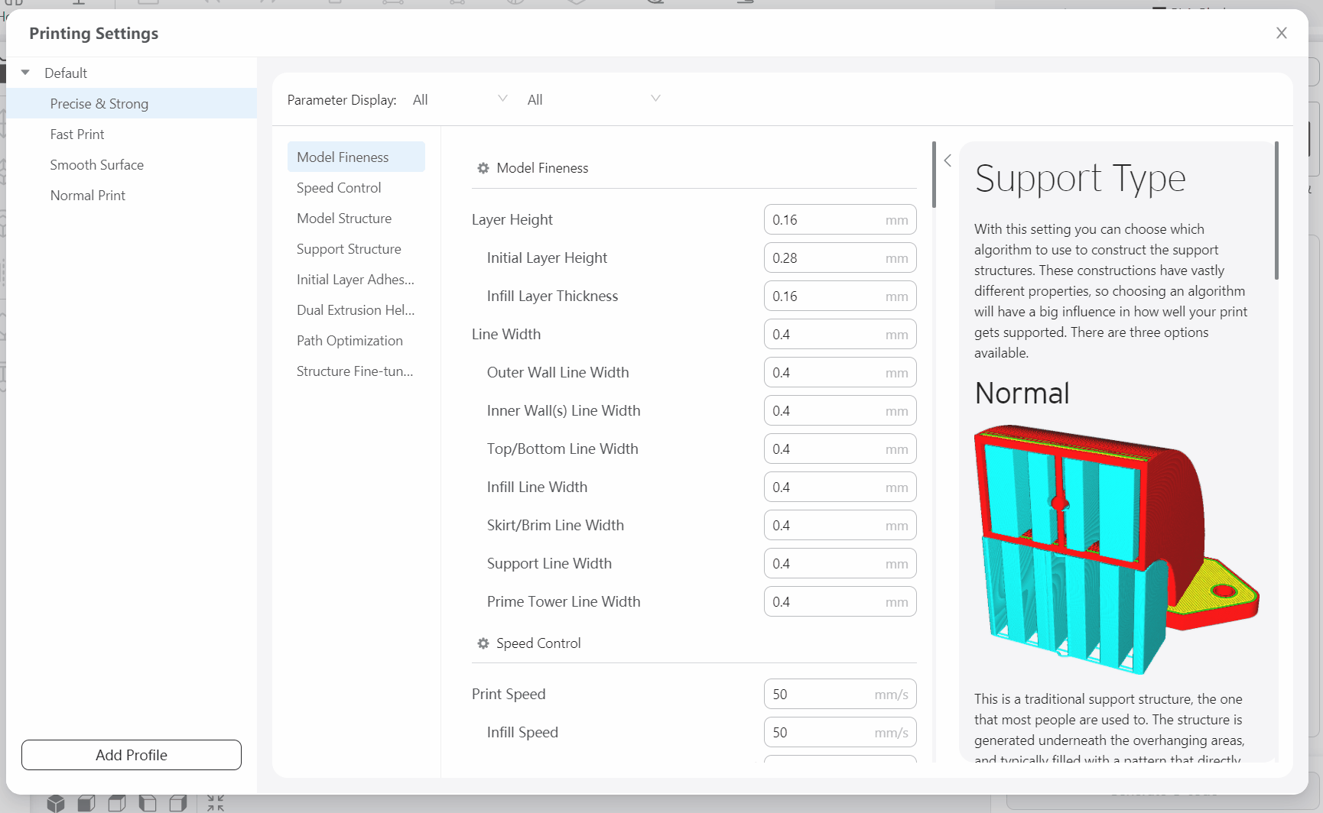
Task: Click the Skirt/Brim Line Width label
Action: 555,525
